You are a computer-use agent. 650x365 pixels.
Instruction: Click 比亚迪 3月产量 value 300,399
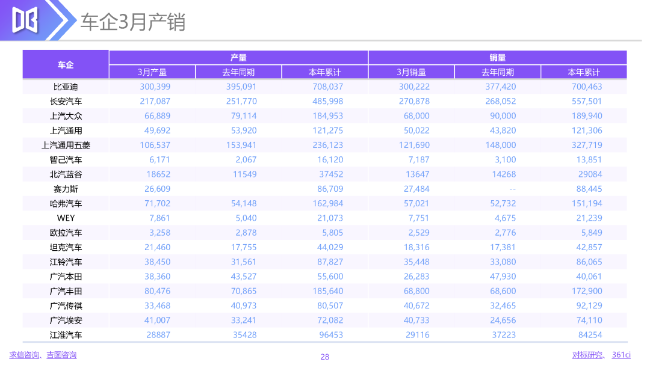click(x=155, y=87)
